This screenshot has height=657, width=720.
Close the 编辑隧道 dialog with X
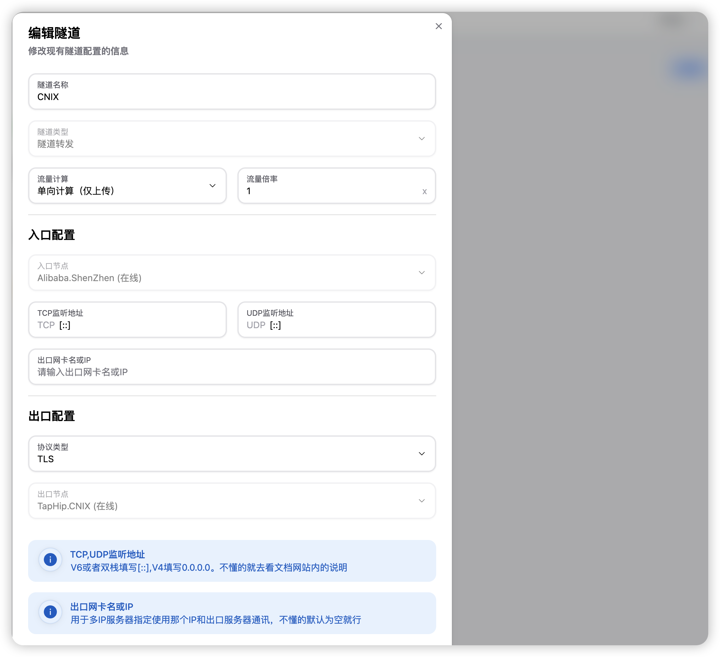pos(438,26)
